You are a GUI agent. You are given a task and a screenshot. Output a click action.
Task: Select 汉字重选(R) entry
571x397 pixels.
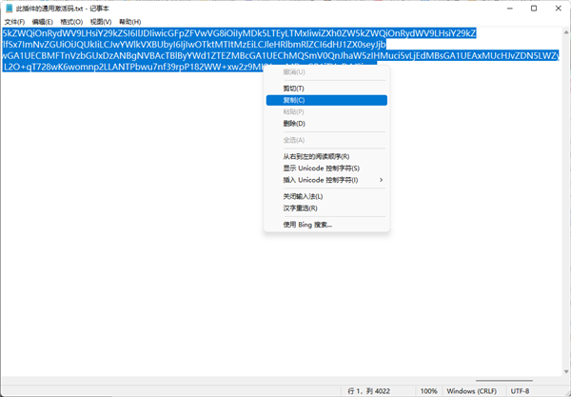tap(326, 208)
